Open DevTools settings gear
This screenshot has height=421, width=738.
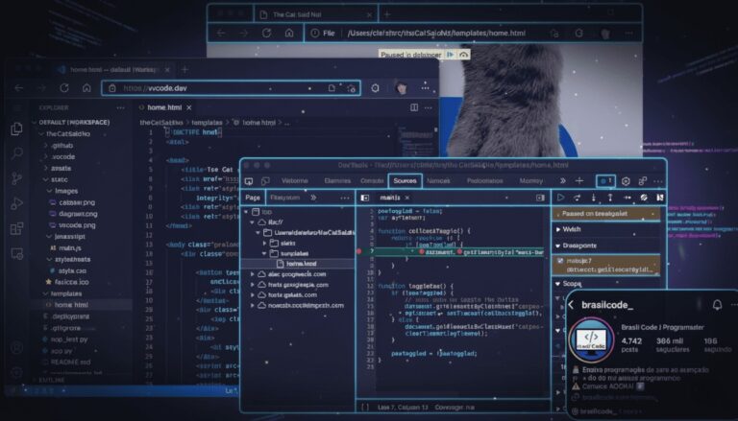click(626, 181)
